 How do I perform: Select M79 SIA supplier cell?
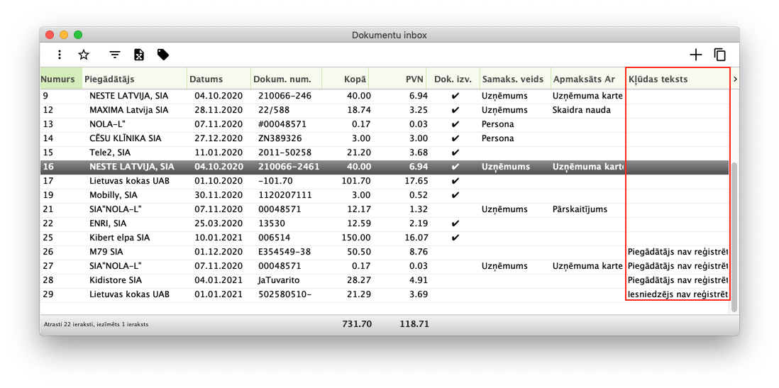(x=107, y=252)
